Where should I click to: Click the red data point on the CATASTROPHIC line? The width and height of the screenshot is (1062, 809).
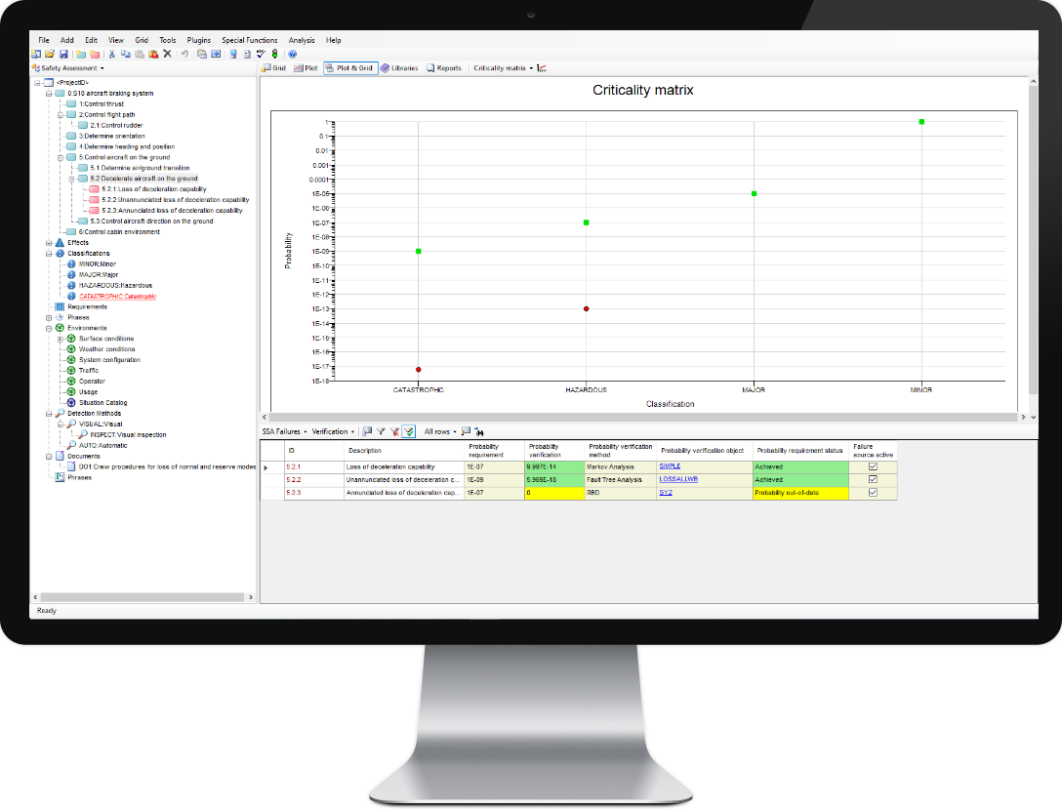pos(418,369)
